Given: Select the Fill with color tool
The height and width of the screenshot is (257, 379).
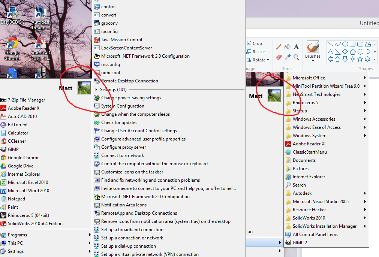Looking at the screenshot, I should pos(288,47).
